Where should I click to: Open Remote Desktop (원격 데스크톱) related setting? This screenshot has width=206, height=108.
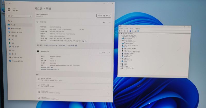[x=73, y=86]
